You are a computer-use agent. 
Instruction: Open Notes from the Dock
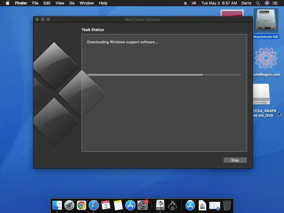tap(118, 205)
